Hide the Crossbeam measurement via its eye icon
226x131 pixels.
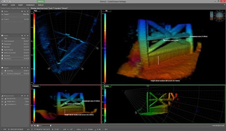point(2,104)
